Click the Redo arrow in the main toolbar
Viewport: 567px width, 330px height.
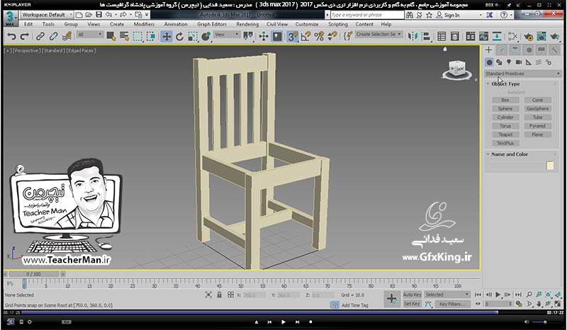click(x=25, y=36)
